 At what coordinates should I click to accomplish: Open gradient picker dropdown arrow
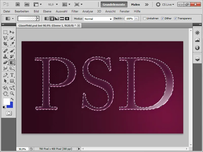pos(38,18)
